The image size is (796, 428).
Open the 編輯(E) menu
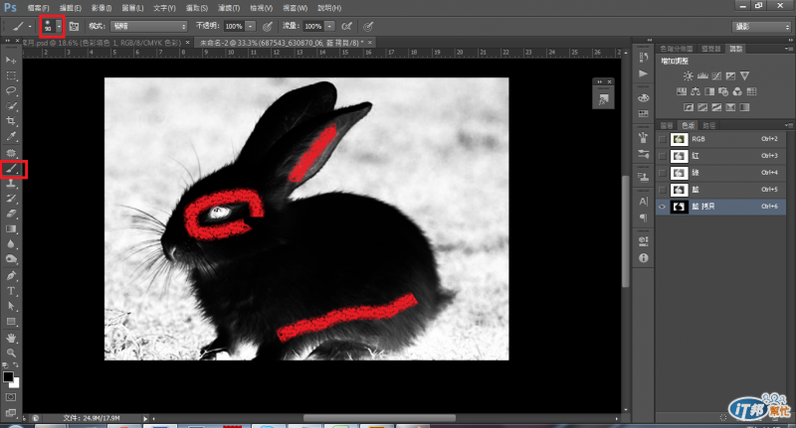[x=70, y=8]
